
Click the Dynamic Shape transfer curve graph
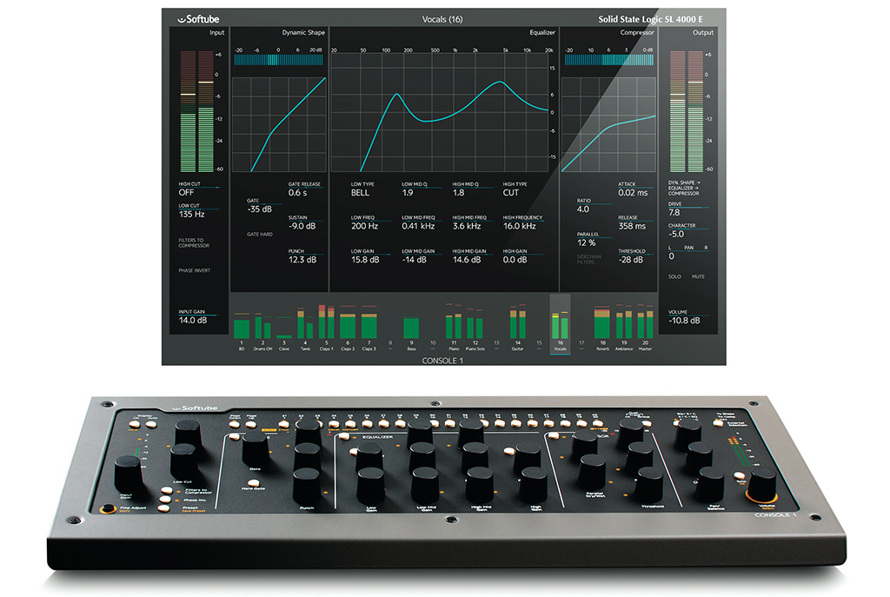pyautogui.click(x=279, y=124)
